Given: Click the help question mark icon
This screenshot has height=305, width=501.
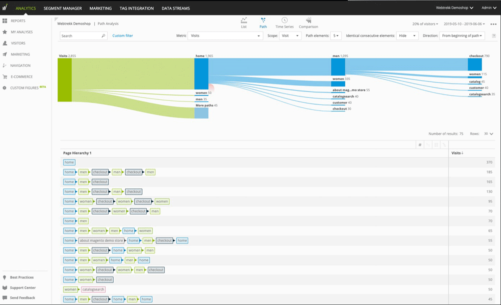Looking at the screenshot, I should (x=494, y=36).
